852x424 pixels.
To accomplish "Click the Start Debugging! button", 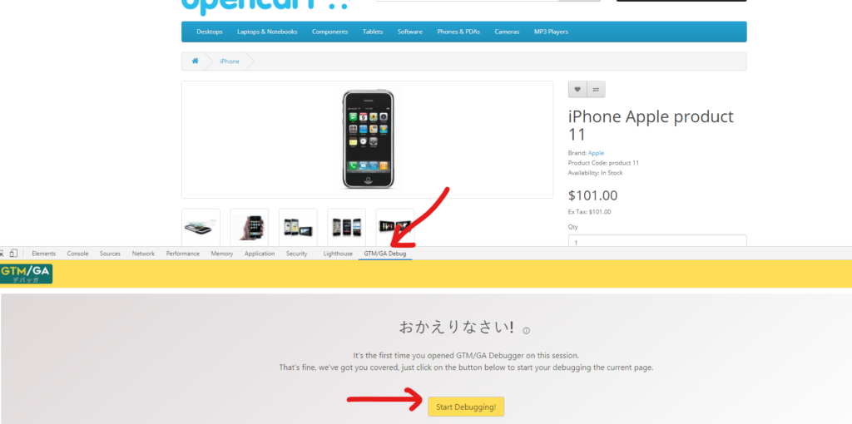I will (466, 407).
